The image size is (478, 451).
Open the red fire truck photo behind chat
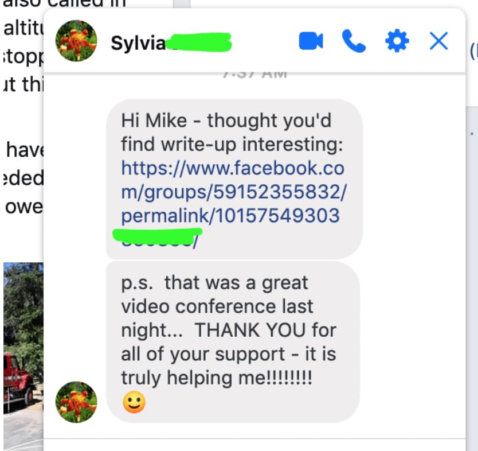tap(23, 356)
